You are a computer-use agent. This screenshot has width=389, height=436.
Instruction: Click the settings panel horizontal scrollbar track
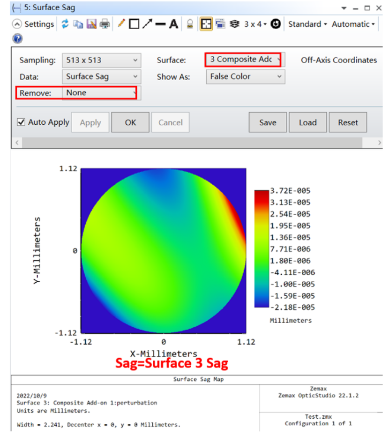click(x=192, y=143)
